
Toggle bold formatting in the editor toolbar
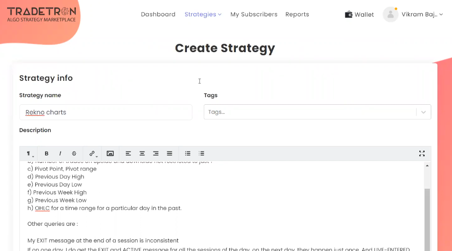pos(46,153)
